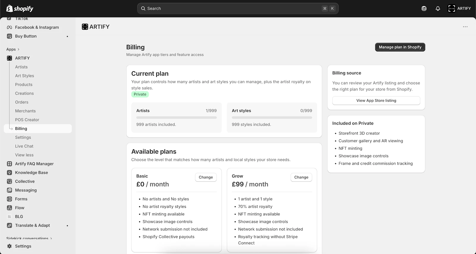Viewport: 476px width, 254px height.
Task: Click '999 artists included.' text
Action: click(156, 125)
